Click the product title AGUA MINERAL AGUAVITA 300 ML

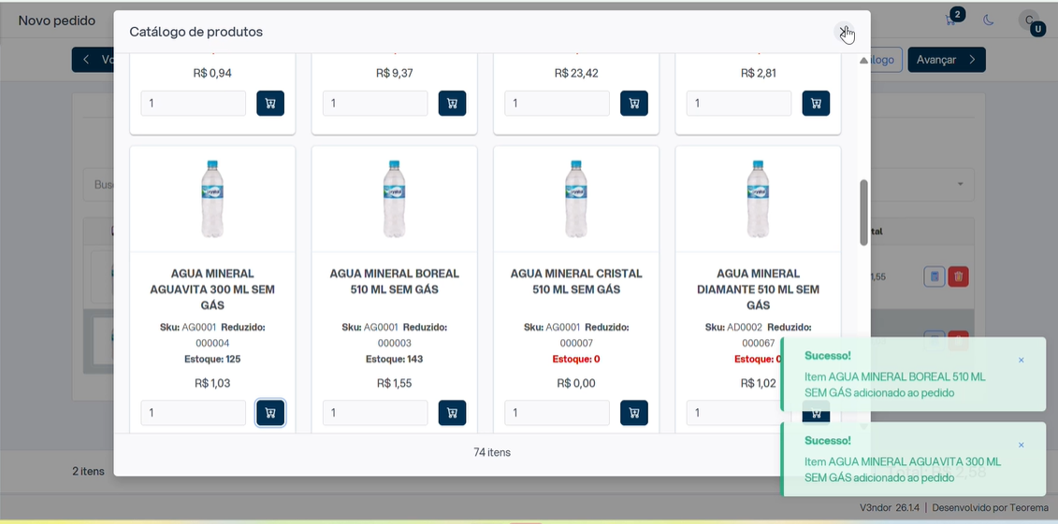tap(212, 290)
